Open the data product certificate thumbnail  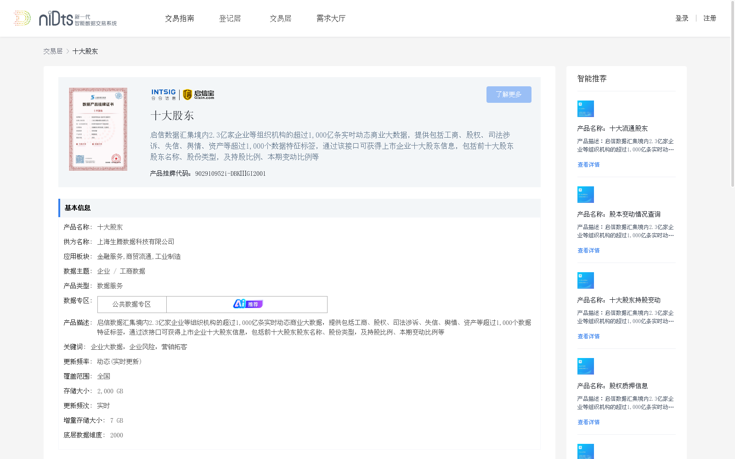98,129
